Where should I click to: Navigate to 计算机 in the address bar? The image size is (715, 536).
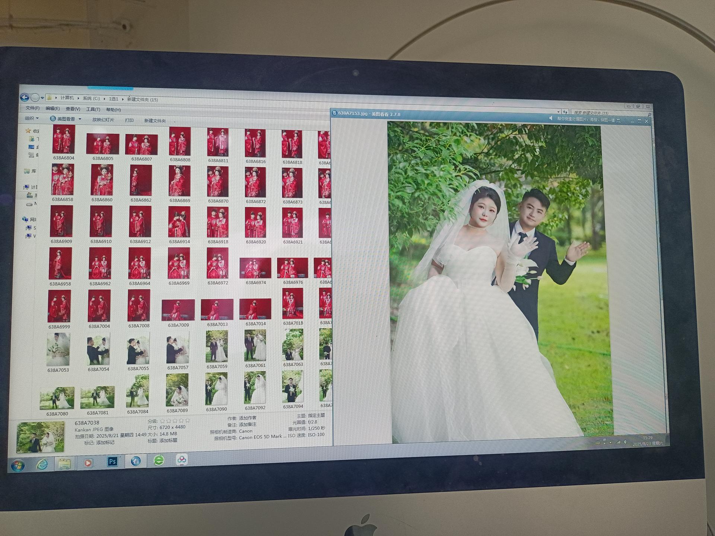(x=67, y=98)
